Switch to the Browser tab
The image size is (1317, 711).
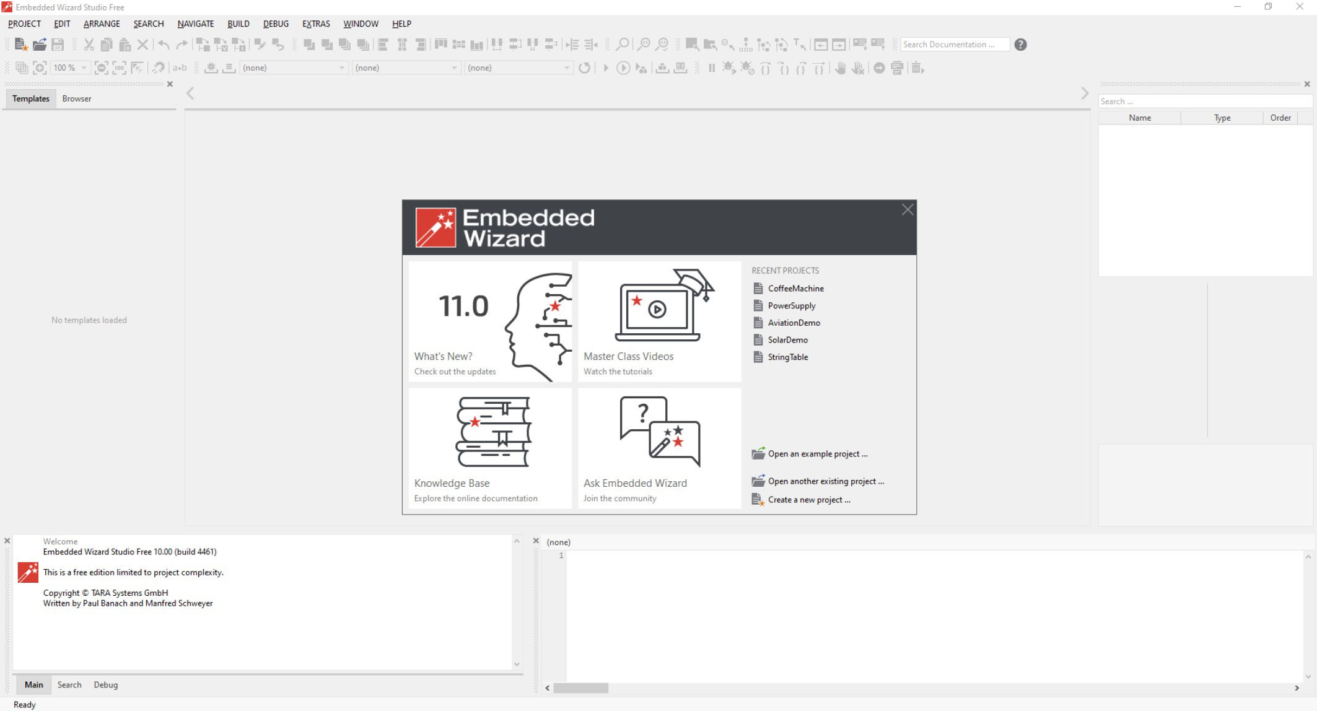pos(77,98)
